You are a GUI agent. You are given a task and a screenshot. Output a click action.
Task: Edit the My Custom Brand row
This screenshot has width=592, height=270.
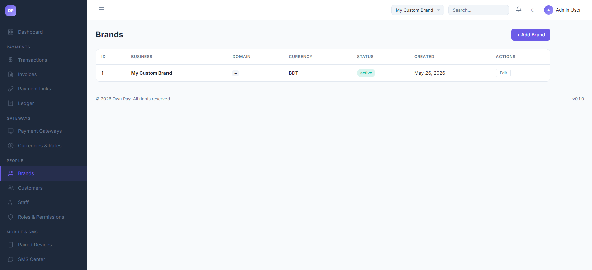[x=503, y=73]
